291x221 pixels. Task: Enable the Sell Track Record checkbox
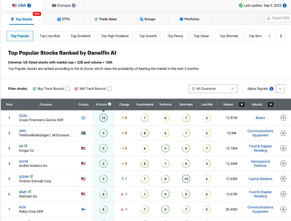tap(109, 89)
